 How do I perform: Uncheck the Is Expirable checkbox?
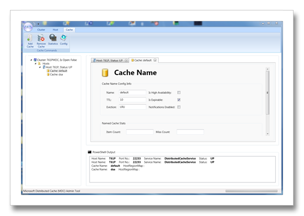179,100
